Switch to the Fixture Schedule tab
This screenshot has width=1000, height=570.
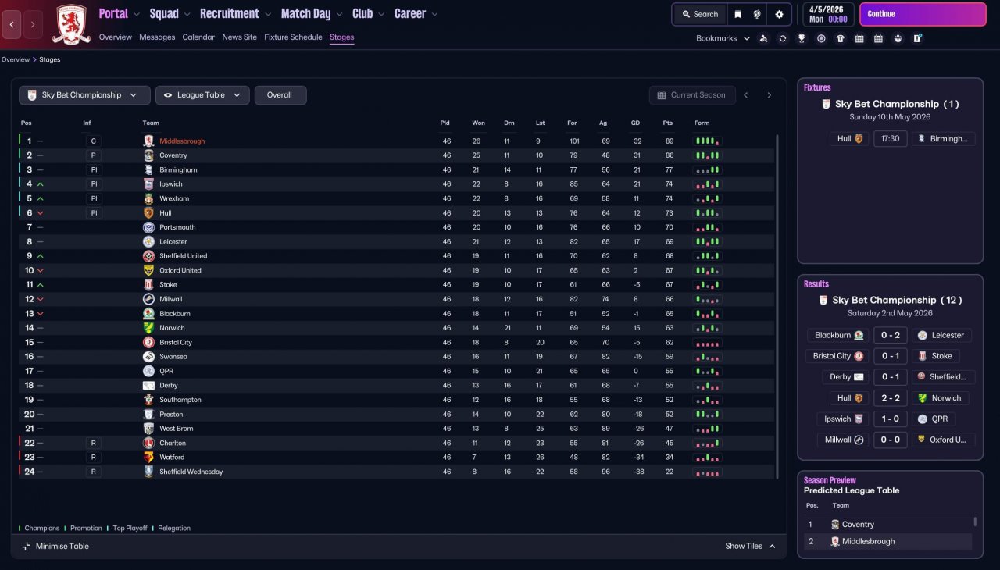coord(293,37)
